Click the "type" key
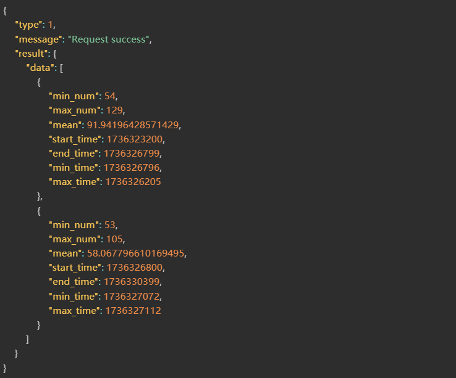 [29, 25]
